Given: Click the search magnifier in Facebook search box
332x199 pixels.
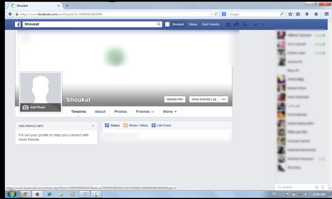Looking at the screenshot, I should pos(159,24).
